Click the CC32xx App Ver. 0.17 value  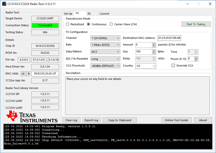(x=45, y=81)
